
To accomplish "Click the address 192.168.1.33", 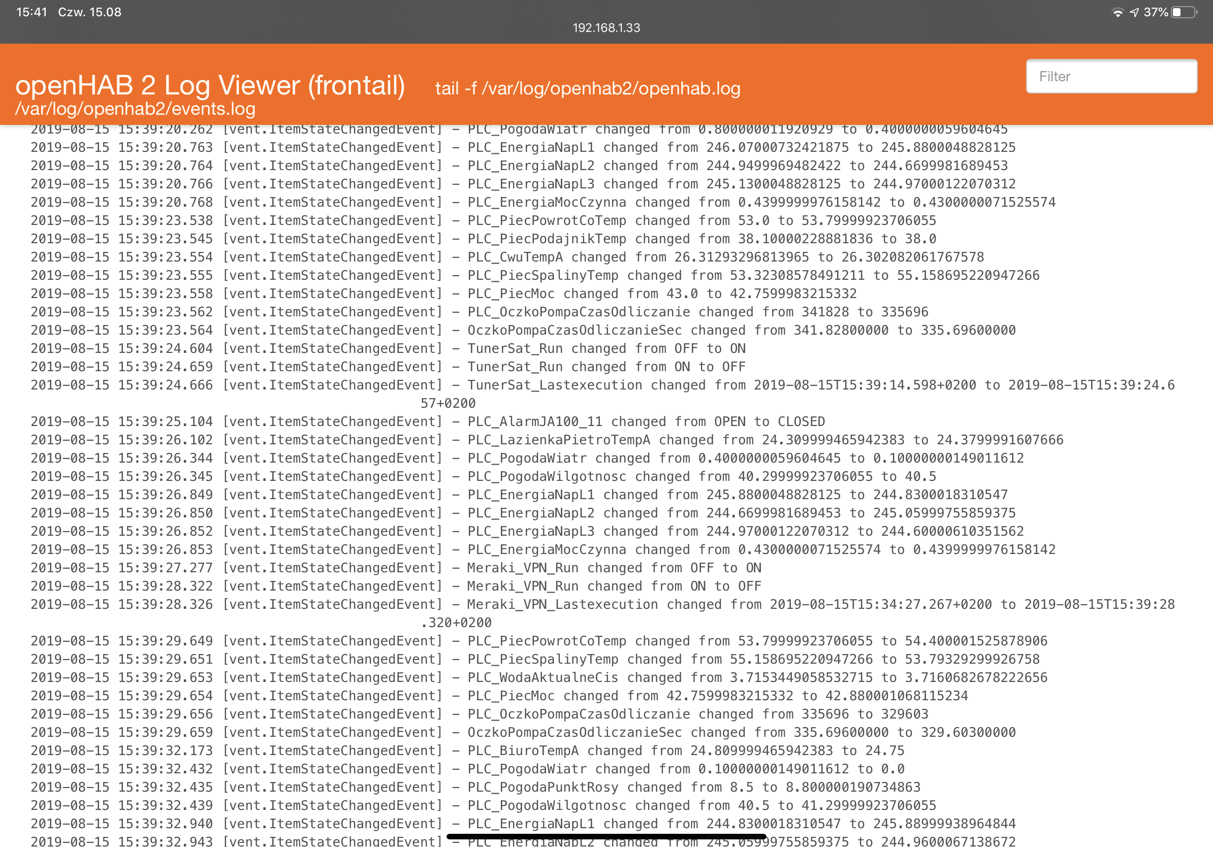I will click(606, 28).
